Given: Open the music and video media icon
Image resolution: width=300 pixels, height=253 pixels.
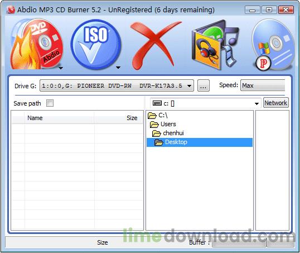Looking at the screenshot, I should click(215, 45).
